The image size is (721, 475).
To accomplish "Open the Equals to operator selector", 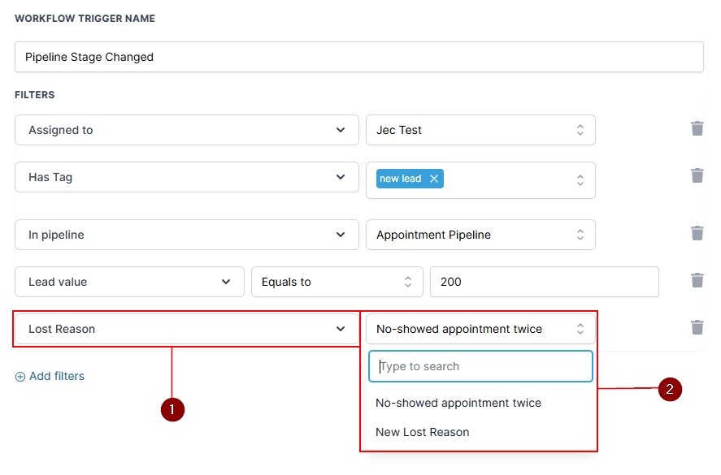I will coord(337,282).
